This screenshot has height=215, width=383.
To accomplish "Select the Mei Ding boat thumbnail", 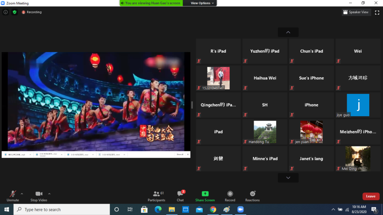I will [x=358, y=158].
